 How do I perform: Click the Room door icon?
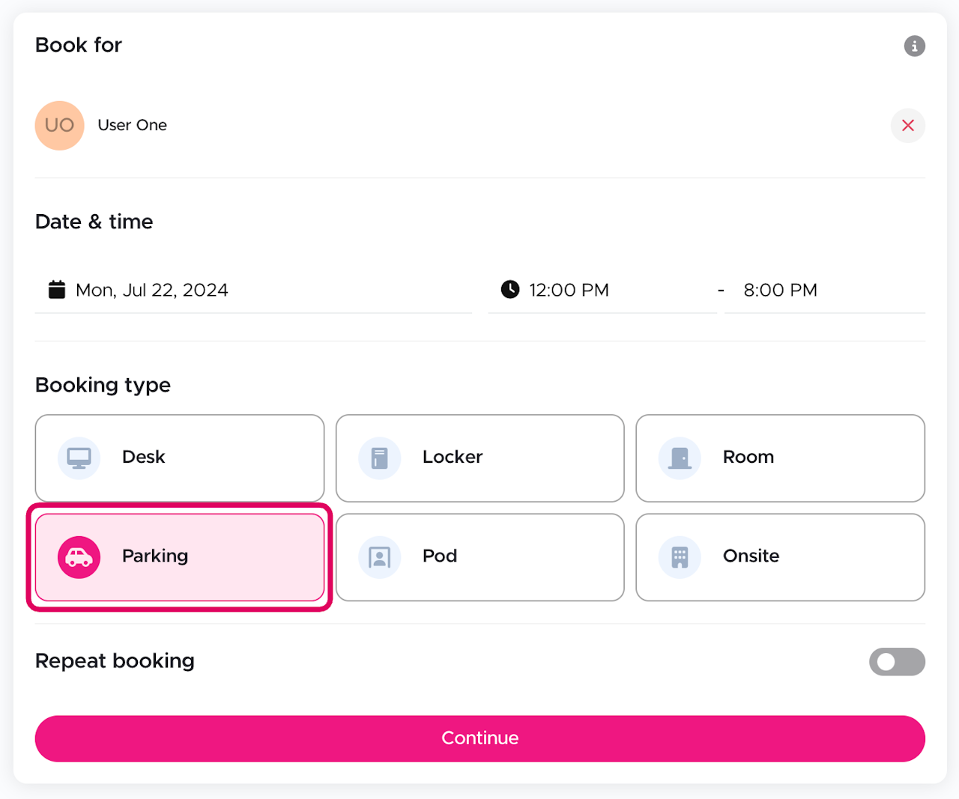click(x=680, y=458)
